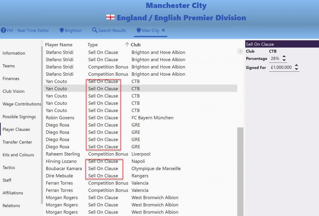The height and width of the screenshot is (216, 319).
Task: Click the Brighton shield icon
Action: click(62, 30)
